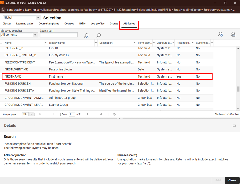Click the site info icon in address bar

click(x=3, y=10)
